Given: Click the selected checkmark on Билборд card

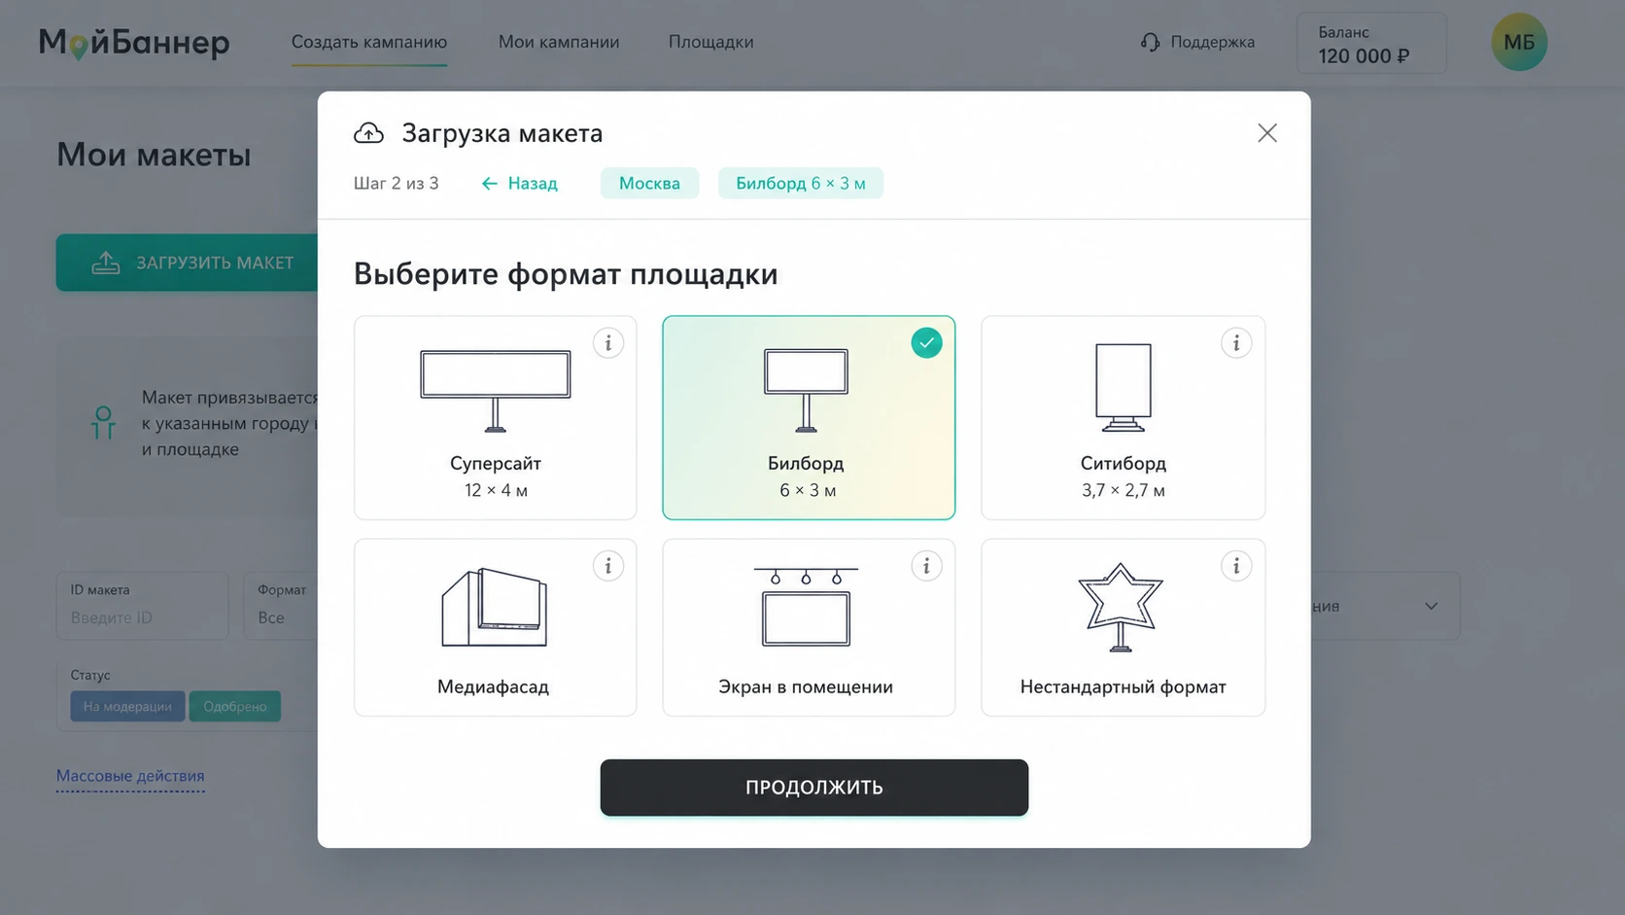Looking at the screenshot, I should [926, 343].
